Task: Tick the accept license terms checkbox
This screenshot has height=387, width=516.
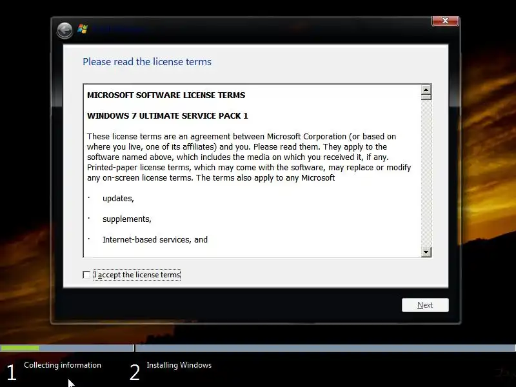Action: [86, 275]
